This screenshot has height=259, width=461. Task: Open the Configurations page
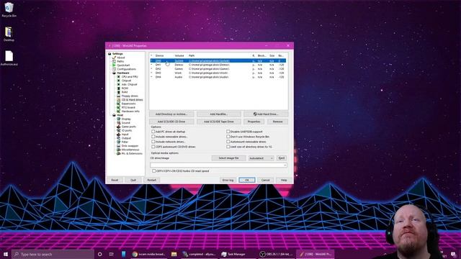point(127,69)
